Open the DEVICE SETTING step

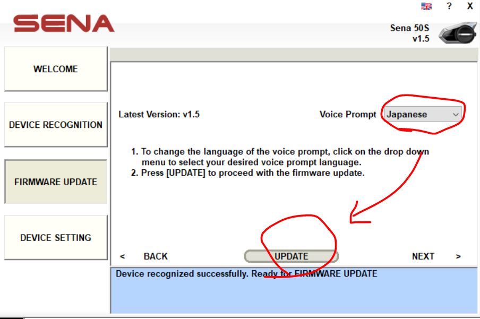tap(56, 237)
